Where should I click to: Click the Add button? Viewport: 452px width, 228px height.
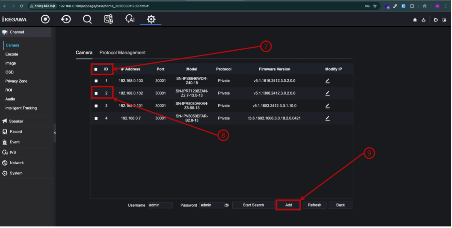click(x=288, y=205)
